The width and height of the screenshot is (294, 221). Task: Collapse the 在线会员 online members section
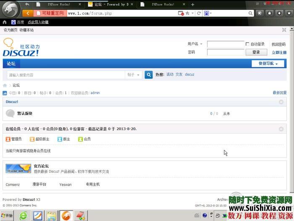(281, 129)
